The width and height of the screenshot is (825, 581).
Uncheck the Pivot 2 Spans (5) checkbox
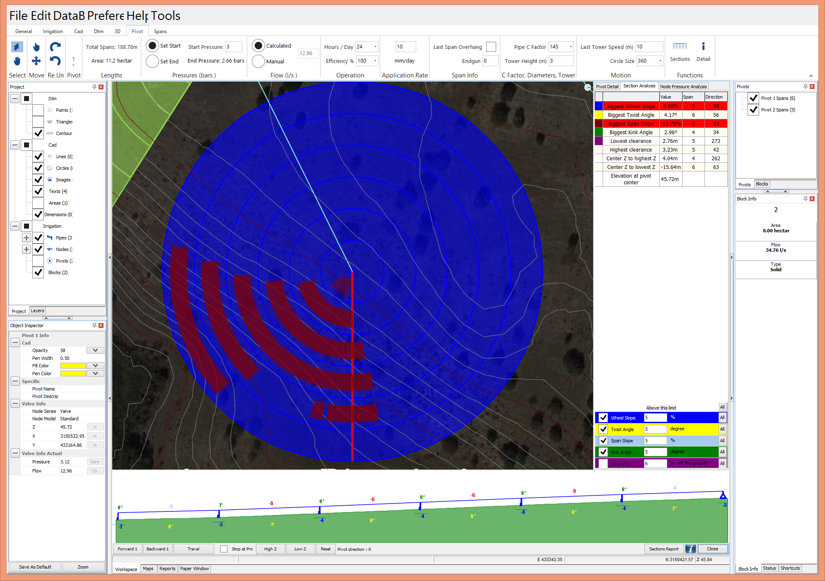[x=753, y=110]
